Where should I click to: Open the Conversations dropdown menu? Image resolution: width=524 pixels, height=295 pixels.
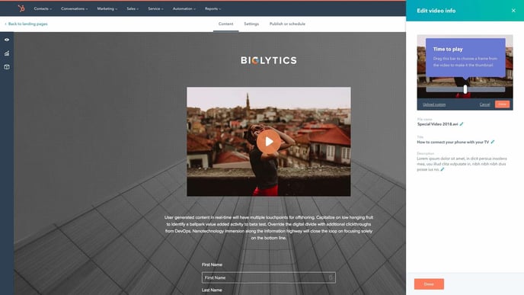pyautogui.click(x=74, y=8)
